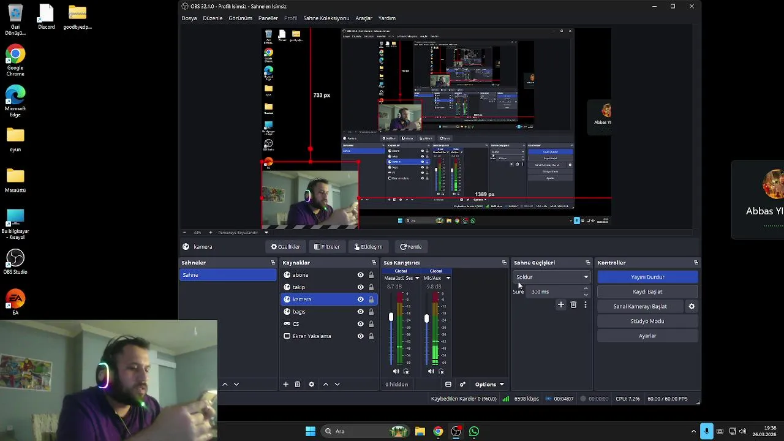Open Özellikler for the kamera source
784x441 pixels.
tap(285, 247)
